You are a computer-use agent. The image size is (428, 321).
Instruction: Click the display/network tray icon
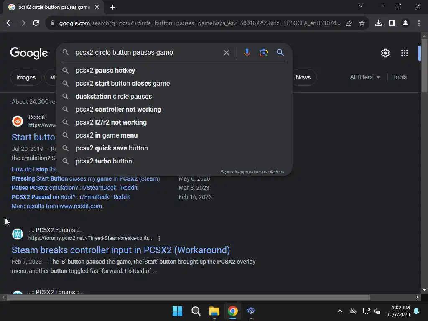(x=366, y=311)
